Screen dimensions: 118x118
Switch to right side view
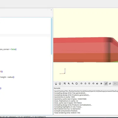coord(81,83)
